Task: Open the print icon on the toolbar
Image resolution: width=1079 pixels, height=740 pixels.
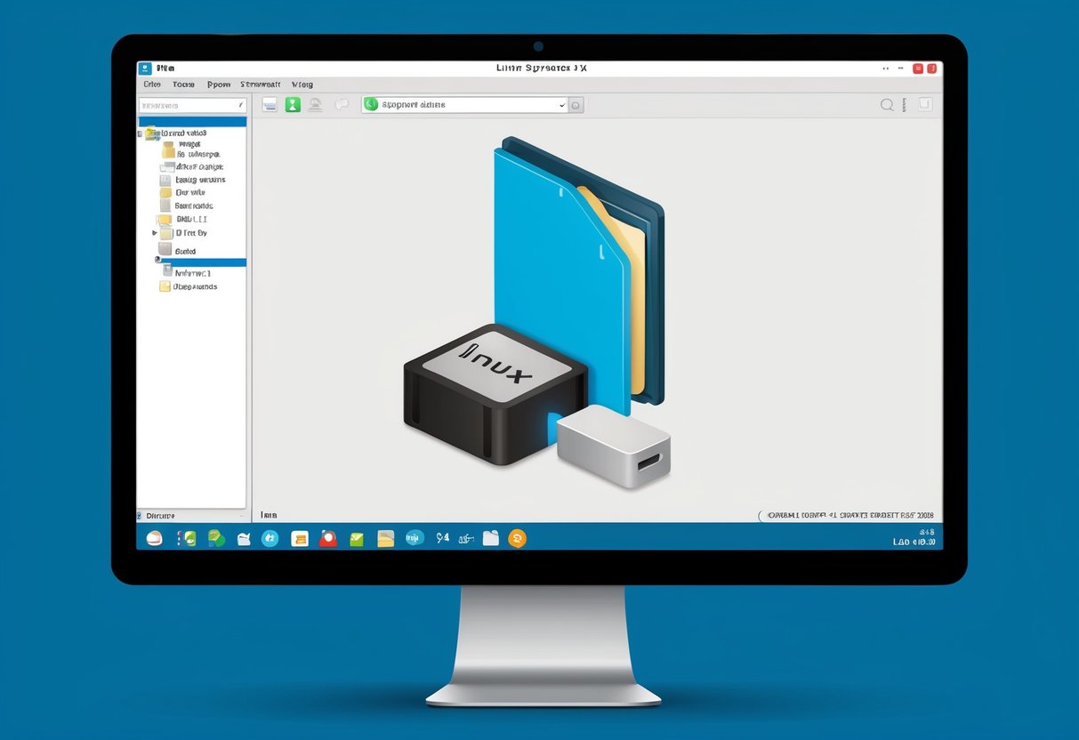Action: point(315,104)
